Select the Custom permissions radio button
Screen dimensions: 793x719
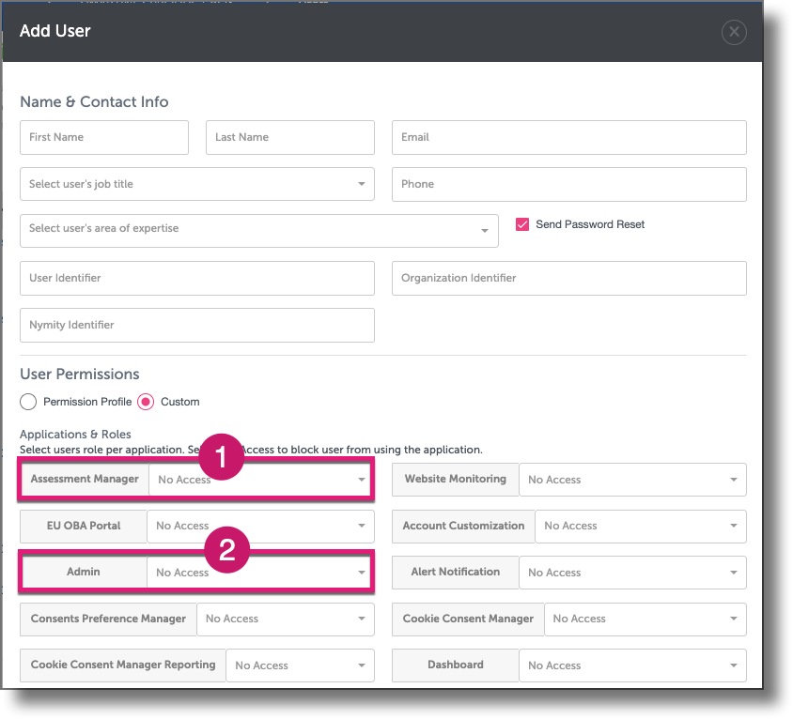146,401
